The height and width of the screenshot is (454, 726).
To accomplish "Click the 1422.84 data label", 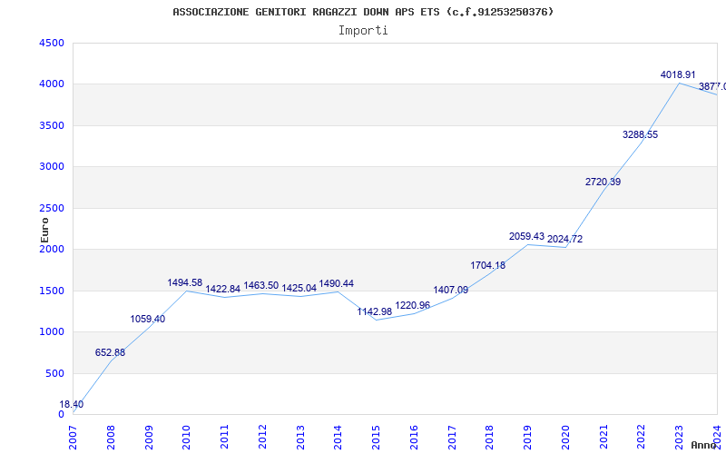I will tap(222, 289).
